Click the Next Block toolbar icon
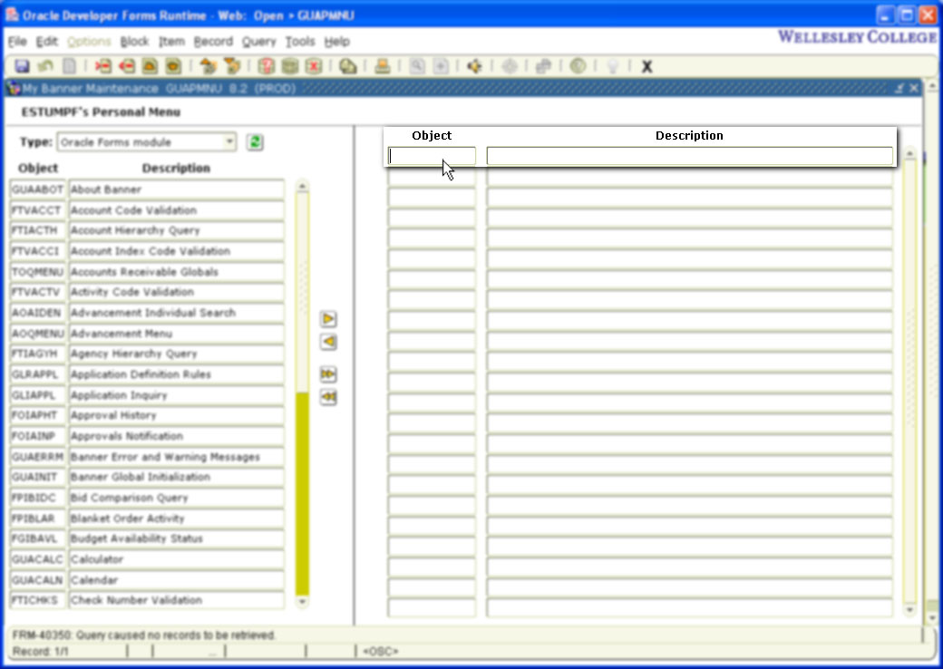 [231, 66]
